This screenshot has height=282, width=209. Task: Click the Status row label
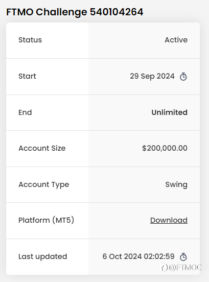pos(30,40)
